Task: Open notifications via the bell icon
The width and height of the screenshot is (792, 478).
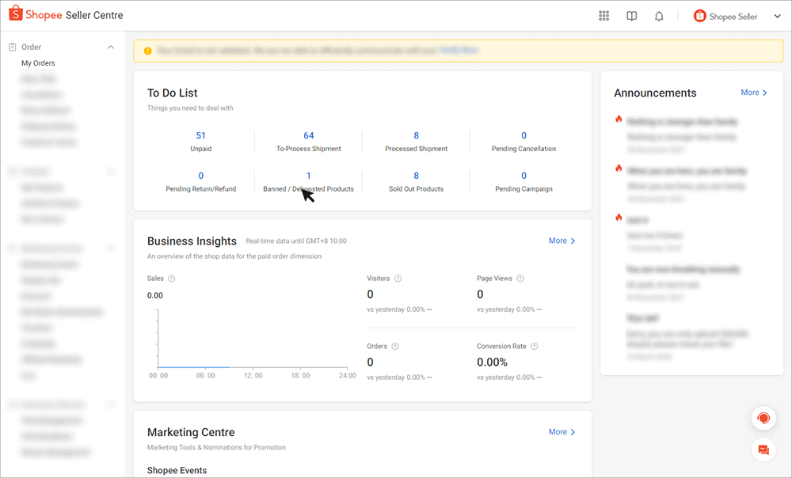Action: pos(659,15)
